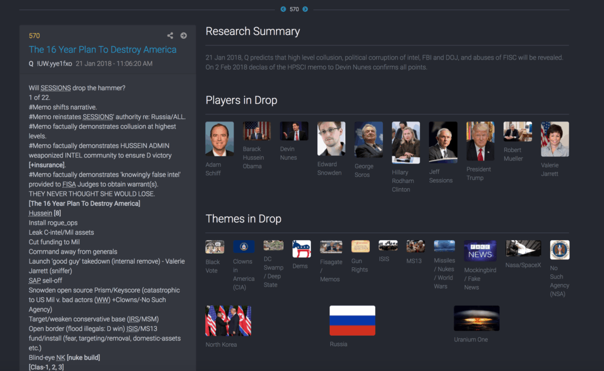Image resolution: width=604 pixels, height=371 pixels.
Task: Select the No Such Agency NSA seal
Action: pos(559,250)
